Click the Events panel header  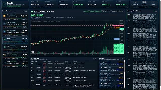tap(111, 59)
